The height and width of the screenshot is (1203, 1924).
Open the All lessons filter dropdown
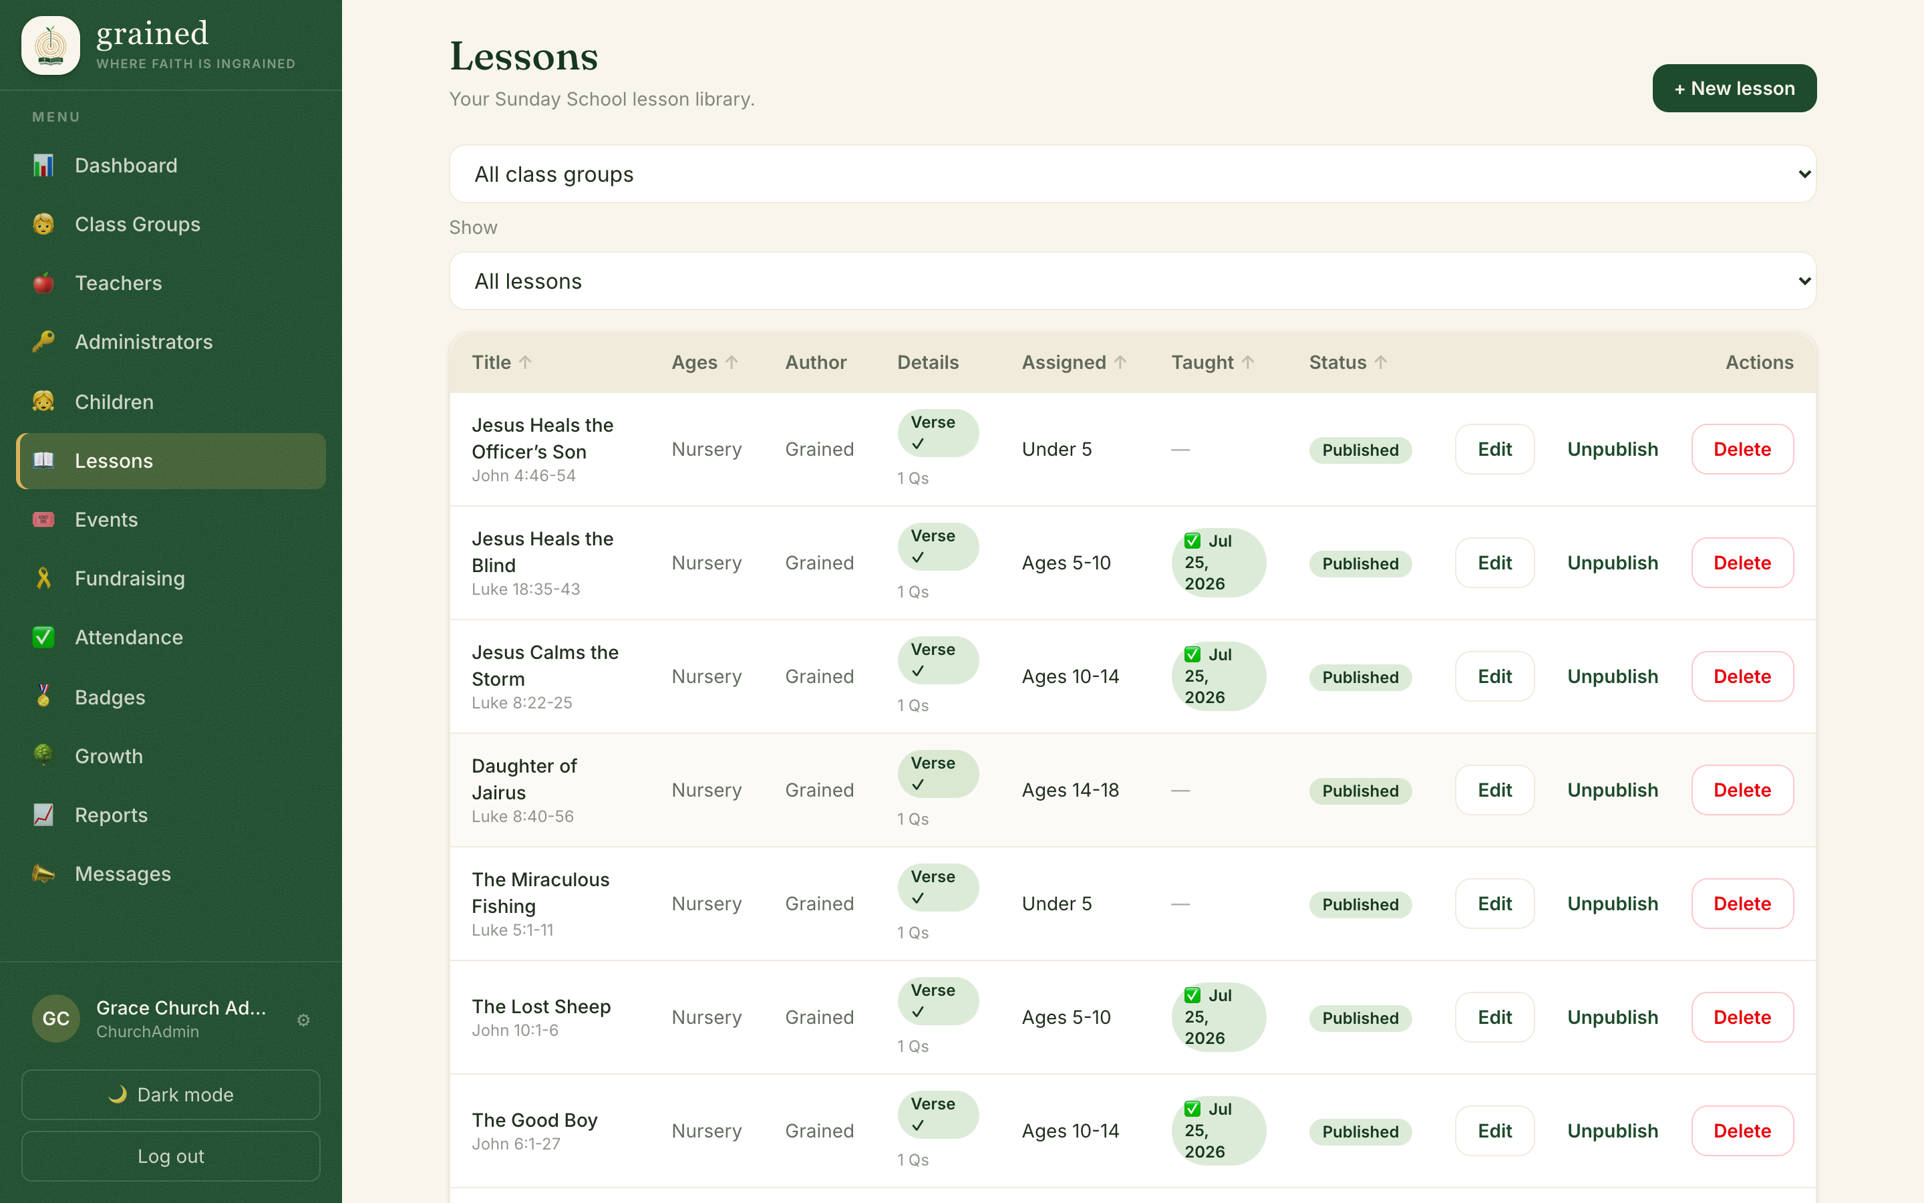point(1132,281)
